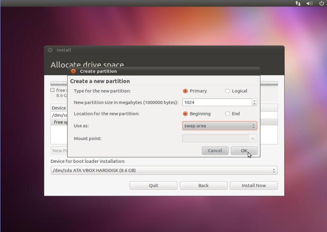Screen dimensions: 327x232
Task: Go Back to the previous installer step
Action: (x=204, y=185)
